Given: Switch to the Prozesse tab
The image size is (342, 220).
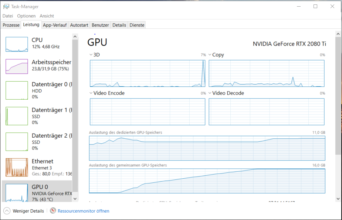Looking at the screenshot, I should click(11, 25).
